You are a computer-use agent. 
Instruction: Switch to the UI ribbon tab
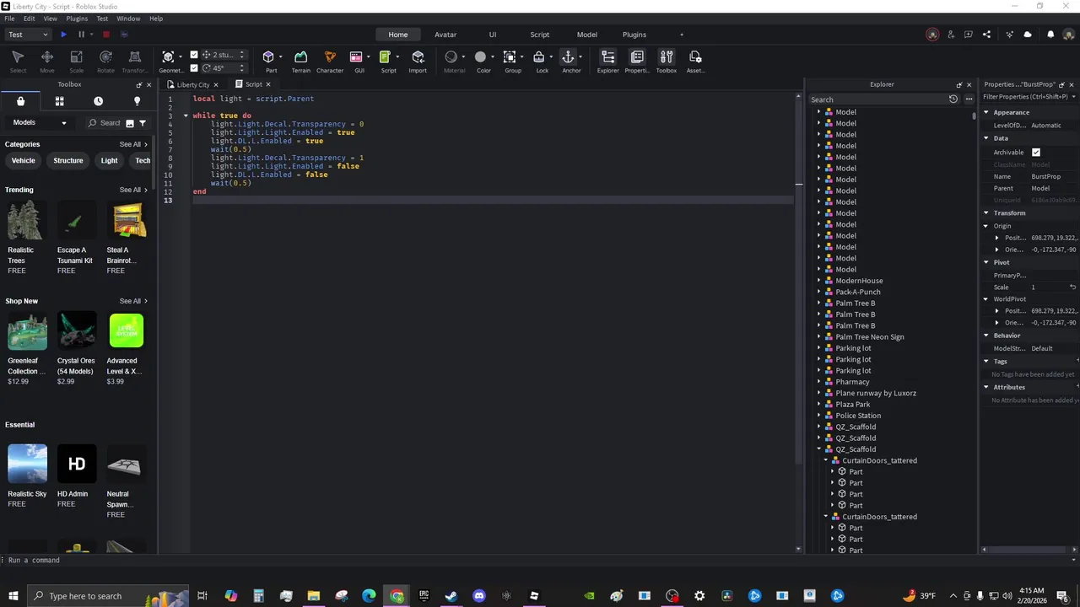tap(493, 35)
